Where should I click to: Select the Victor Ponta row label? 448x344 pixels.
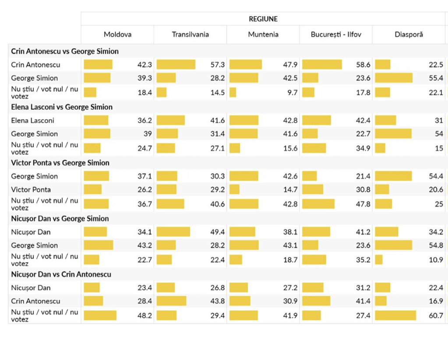click(x=31, y=190)
